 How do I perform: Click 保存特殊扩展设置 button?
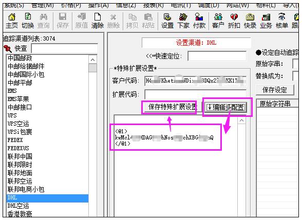pos(173,107)
